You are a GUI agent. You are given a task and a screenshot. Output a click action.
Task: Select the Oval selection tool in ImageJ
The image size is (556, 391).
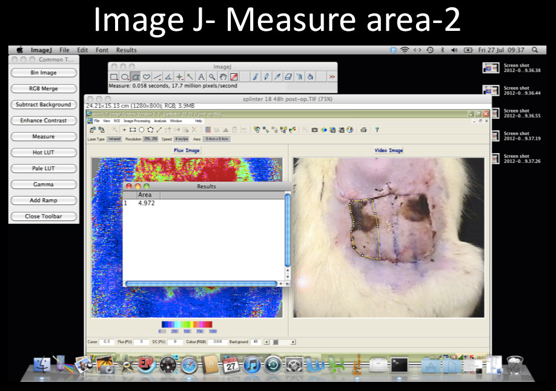(125, 77)
